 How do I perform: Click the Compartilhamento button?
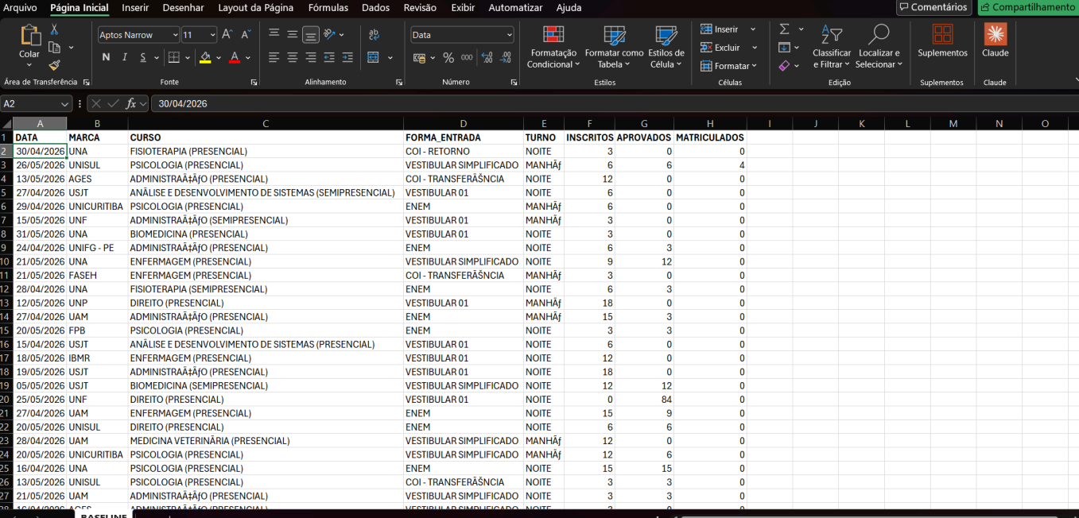click(1027, 7)
